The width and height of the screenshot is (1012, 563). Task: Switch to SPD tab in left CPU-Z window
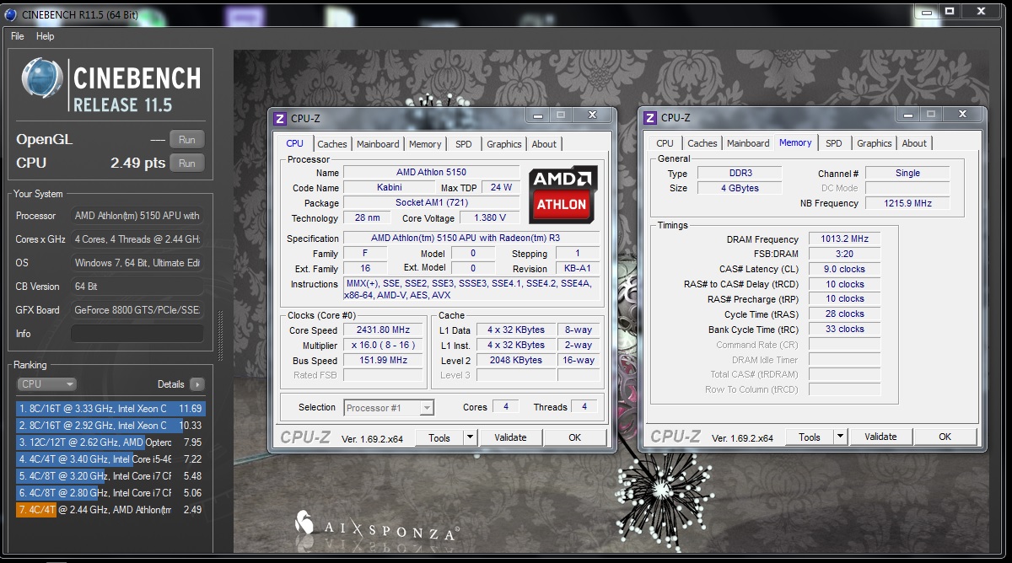464,144
